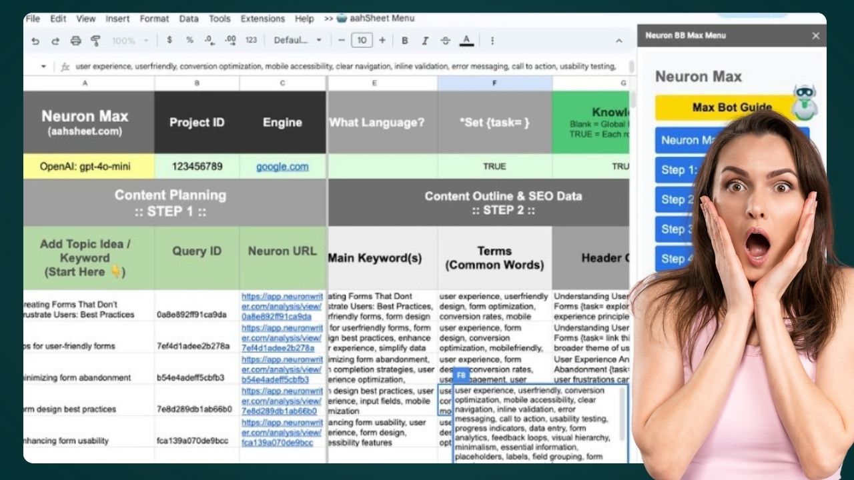Toggle italic formatting
Screen dimensions: 854x480
(425, 40)
